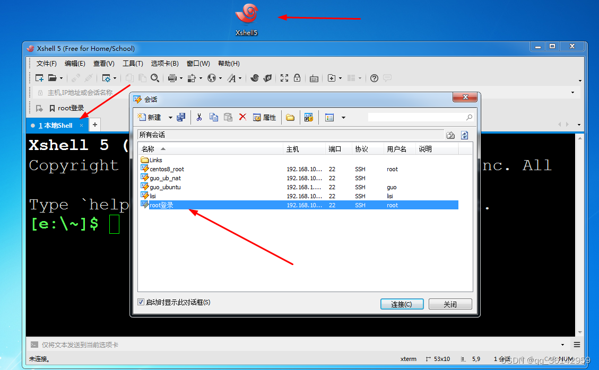Click the Save As computer icon beside 新建
The height and width of the screenshot is (370, 599).
point(181,117)
